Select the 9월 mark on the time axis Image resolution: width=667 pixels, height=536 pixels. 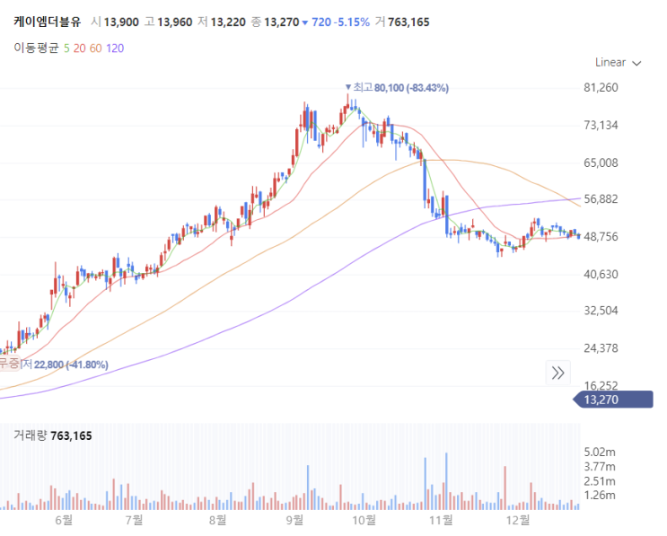(x=294, y=520)
